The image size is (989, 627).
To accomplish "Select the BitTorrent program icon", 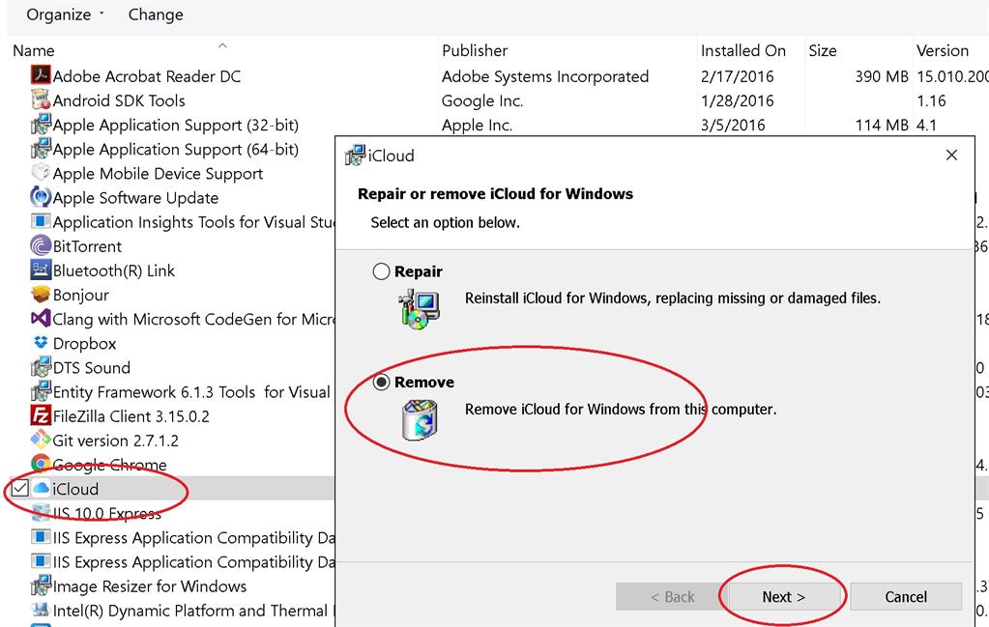I will (41, 246).
